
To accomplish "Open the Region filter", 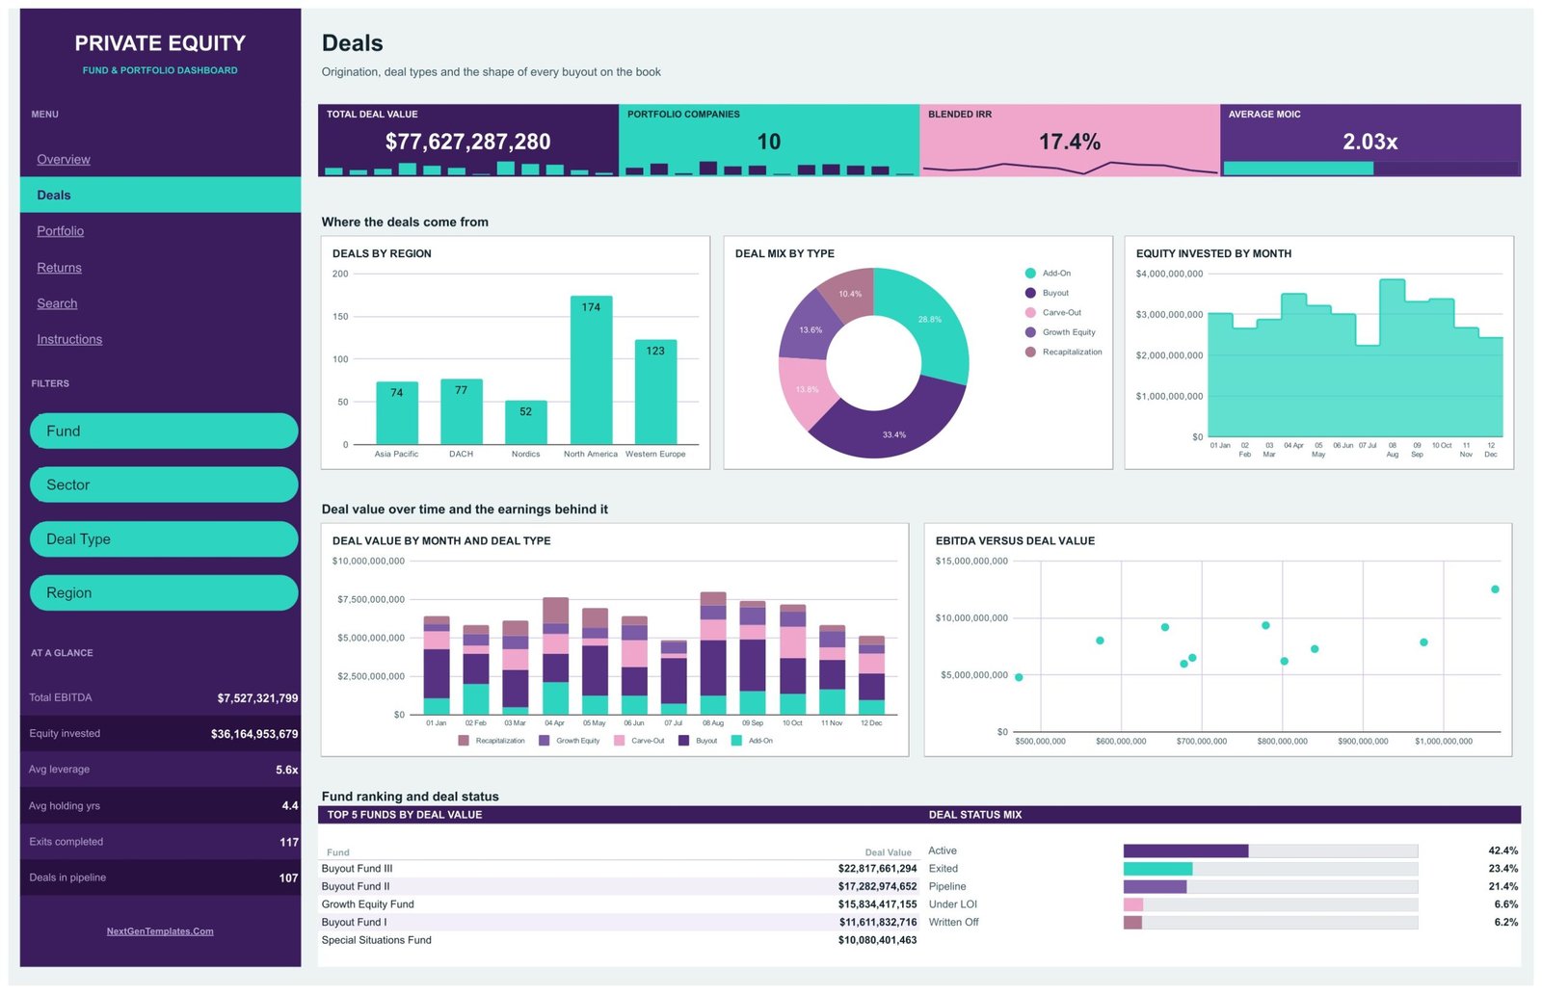I will (164, 592).
